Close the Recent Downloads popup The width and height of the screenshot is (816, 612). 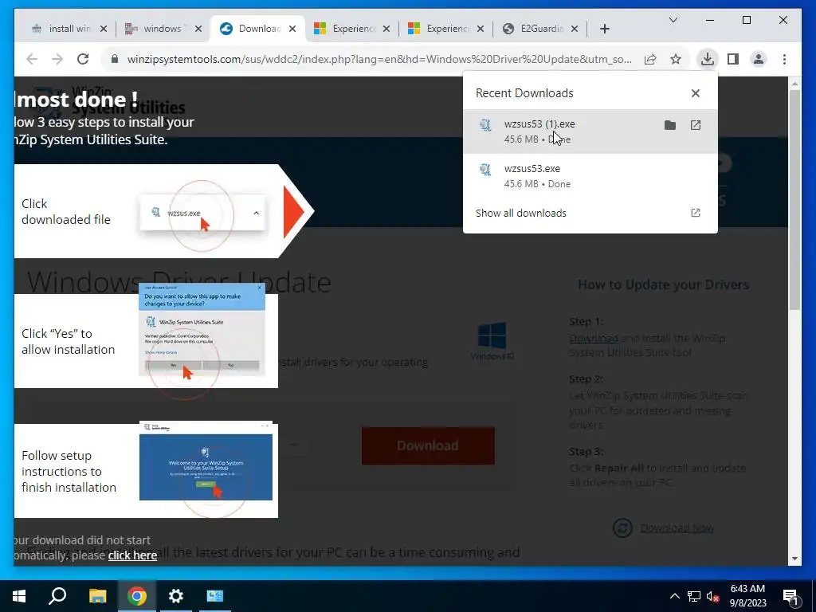coord(695,93)
